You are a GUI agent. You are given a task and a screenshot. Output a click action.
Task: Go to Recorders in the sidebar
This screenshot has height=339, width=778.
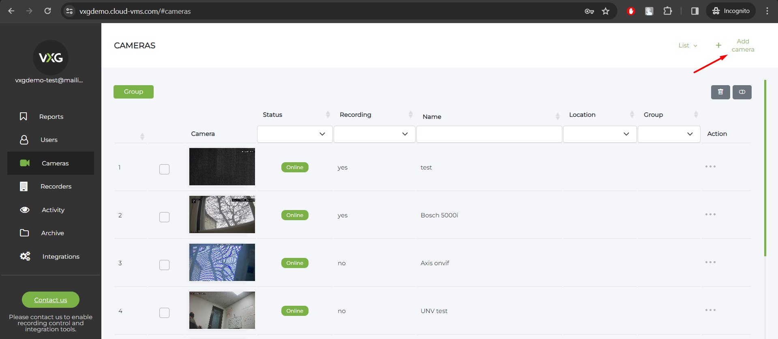[56, 187]
